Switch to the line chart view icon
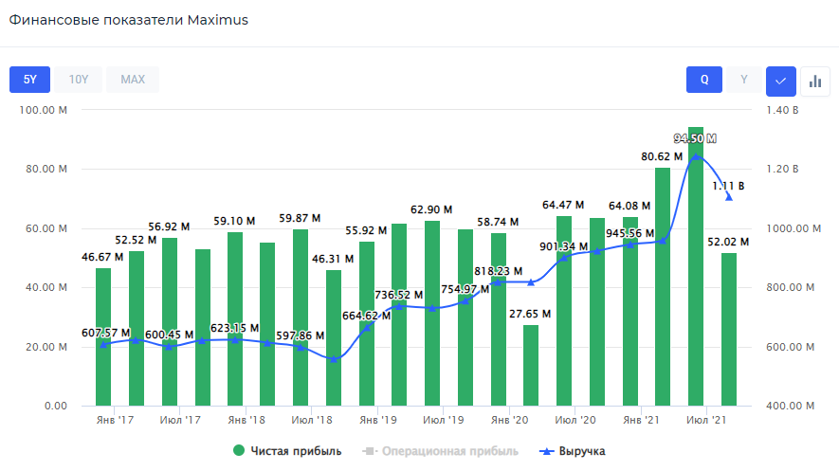 780,80
